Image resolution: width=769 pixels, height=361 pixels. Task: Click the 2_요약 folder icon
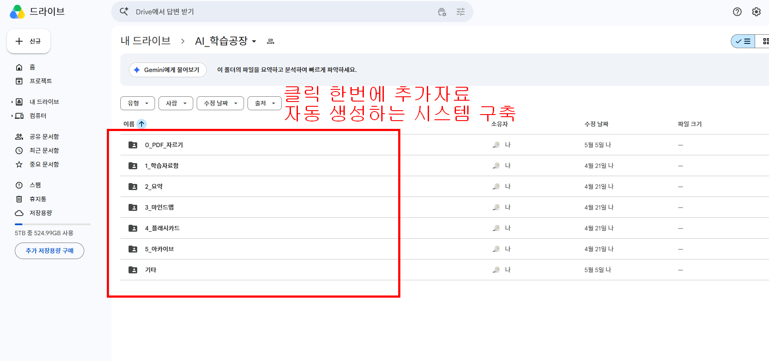(133, 187)
